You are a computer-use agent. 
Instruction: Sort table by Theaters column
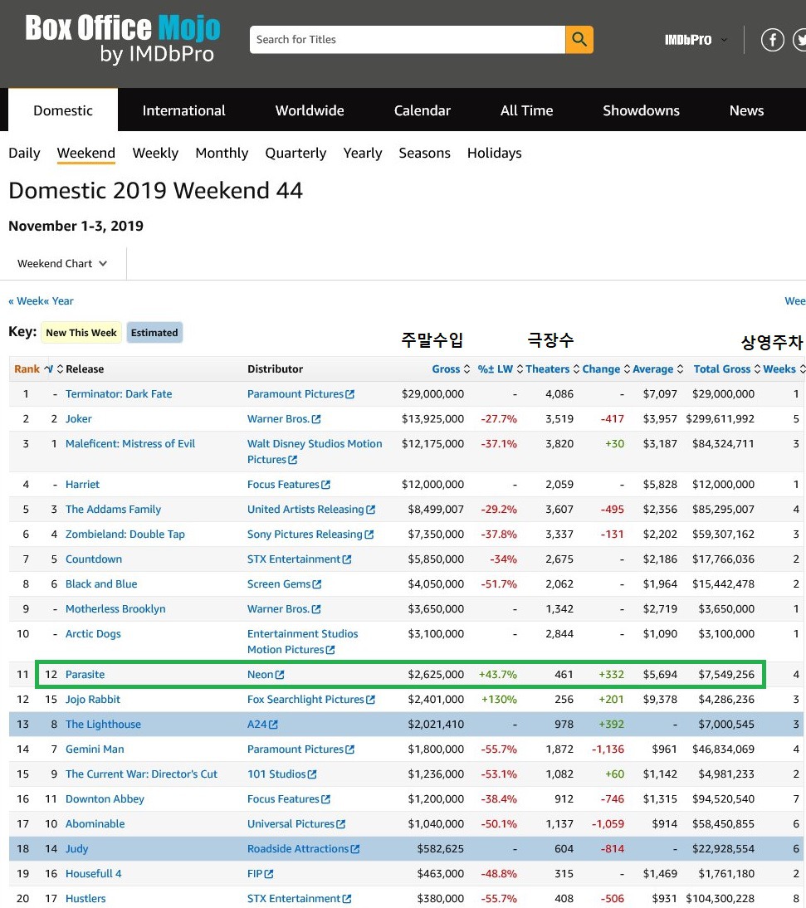point(552,369)
